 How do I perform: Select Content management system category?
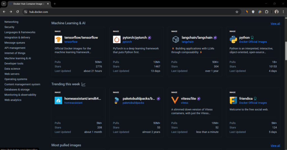coord(22,84)
